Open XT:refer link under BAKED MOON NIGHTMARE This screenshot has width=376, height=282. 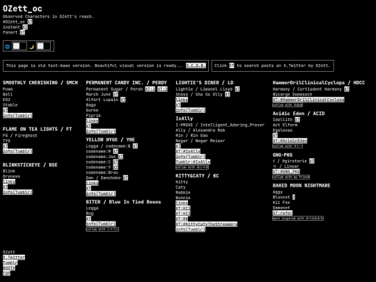(x=283, y=213)
